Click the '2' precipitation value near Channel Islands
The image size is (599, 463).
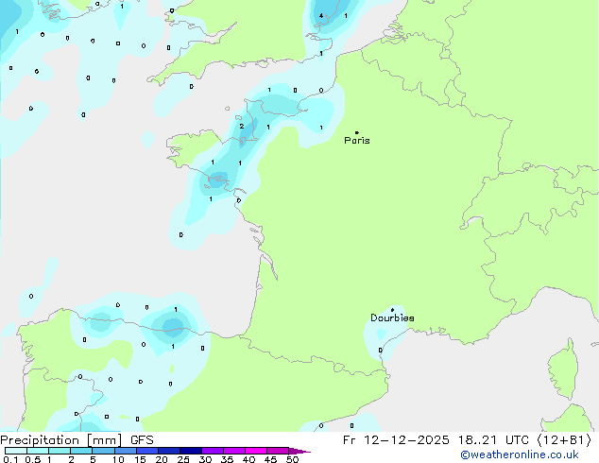[x=242, y=126]
